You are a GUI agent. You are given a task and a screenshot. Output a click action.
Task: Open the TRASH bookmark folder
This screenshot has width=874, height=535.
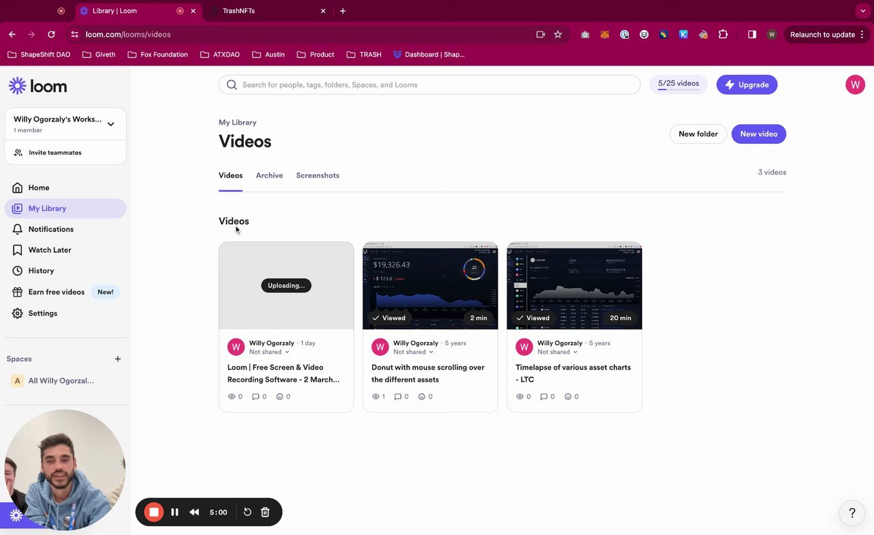point(364,55)
